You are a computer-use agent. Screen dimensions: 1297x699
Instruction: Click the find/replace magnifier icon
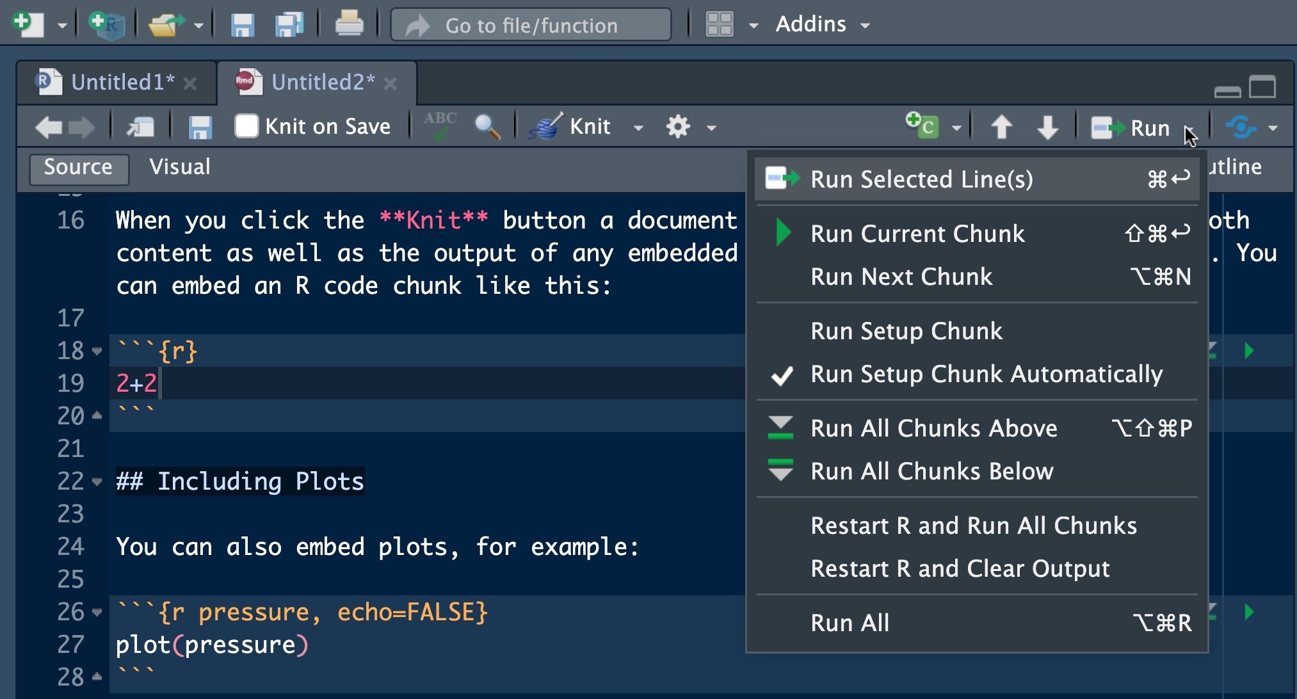487,127
